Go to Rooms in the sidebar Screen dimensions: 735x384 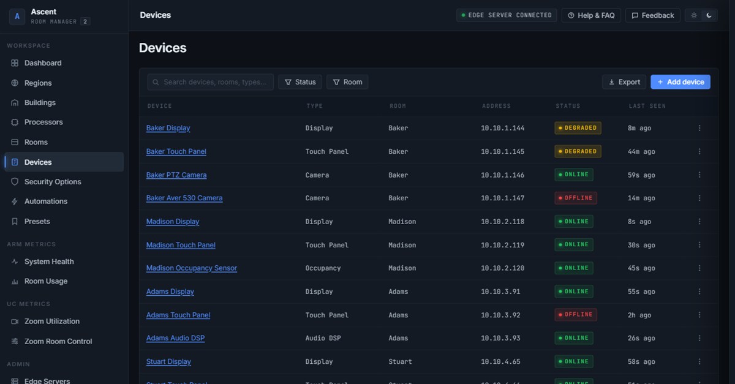64,142
